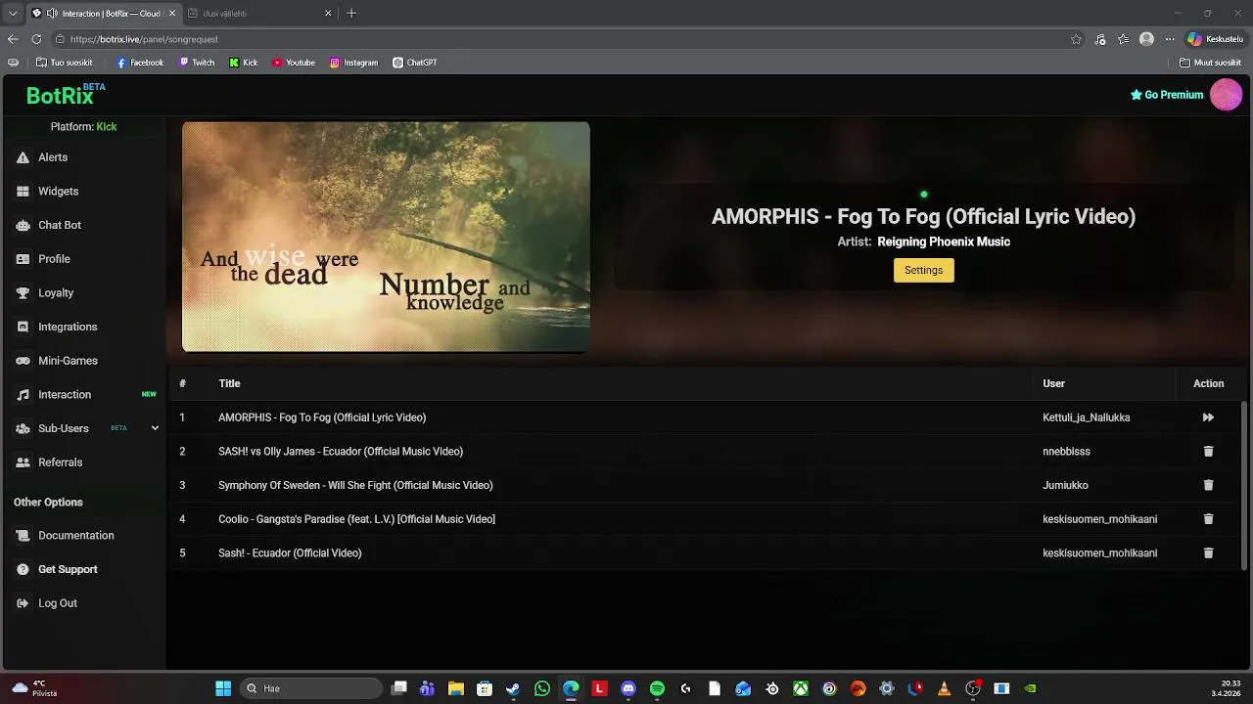Open the tab search dropdown
1253x704 pixels.
coord(13,14)
